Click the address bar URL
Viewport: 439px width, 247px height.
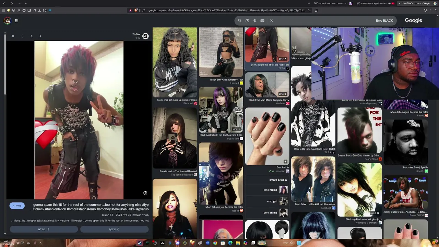pos(226,10)
